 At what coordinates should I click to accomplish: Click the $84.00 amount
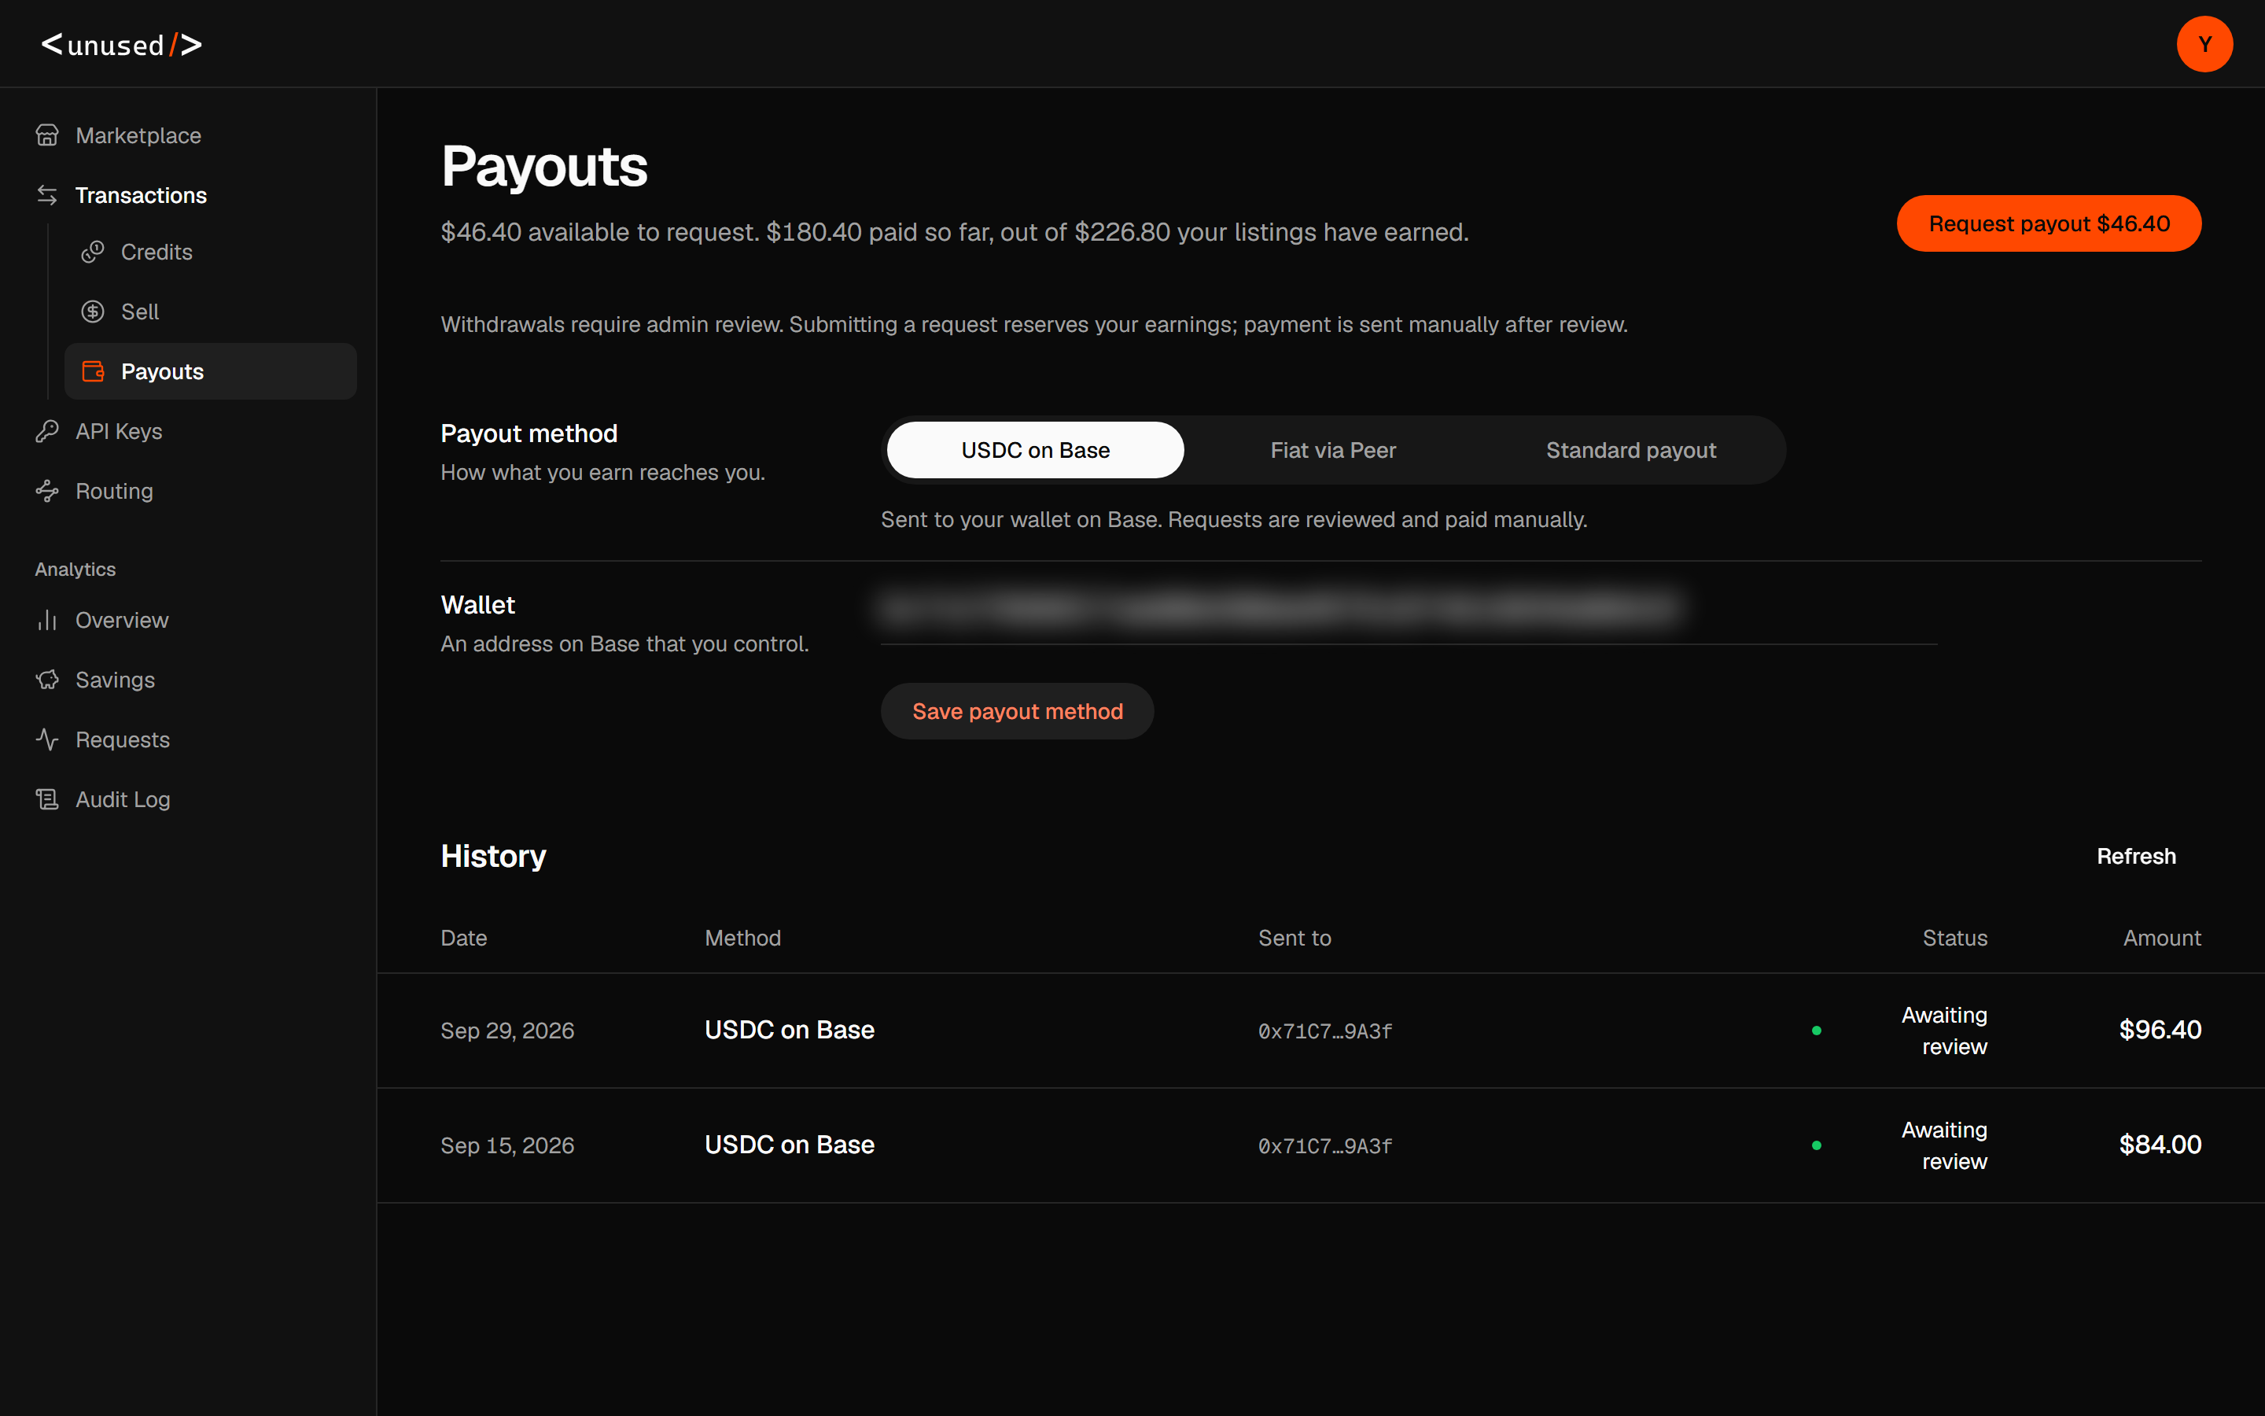[x=2160, y=1145]
